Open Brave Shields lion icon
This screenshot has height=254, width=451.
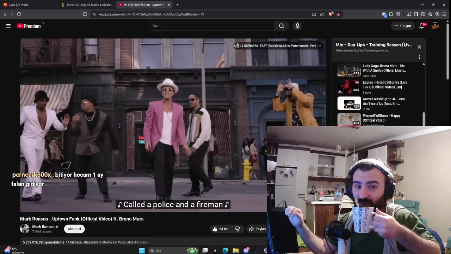click(x=330, y=14)
